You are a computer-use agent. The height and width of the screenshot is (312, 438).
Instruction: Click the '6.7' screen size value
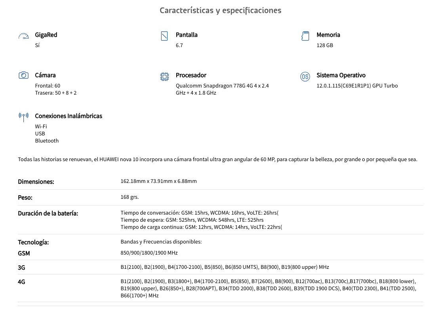pyautogui.click(x=179, y=45)
